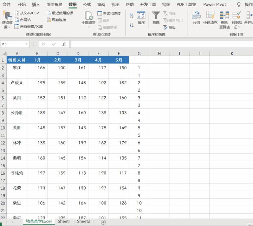253x226 pixels.
Task: Select column A header
Action: tap(17, 53)
